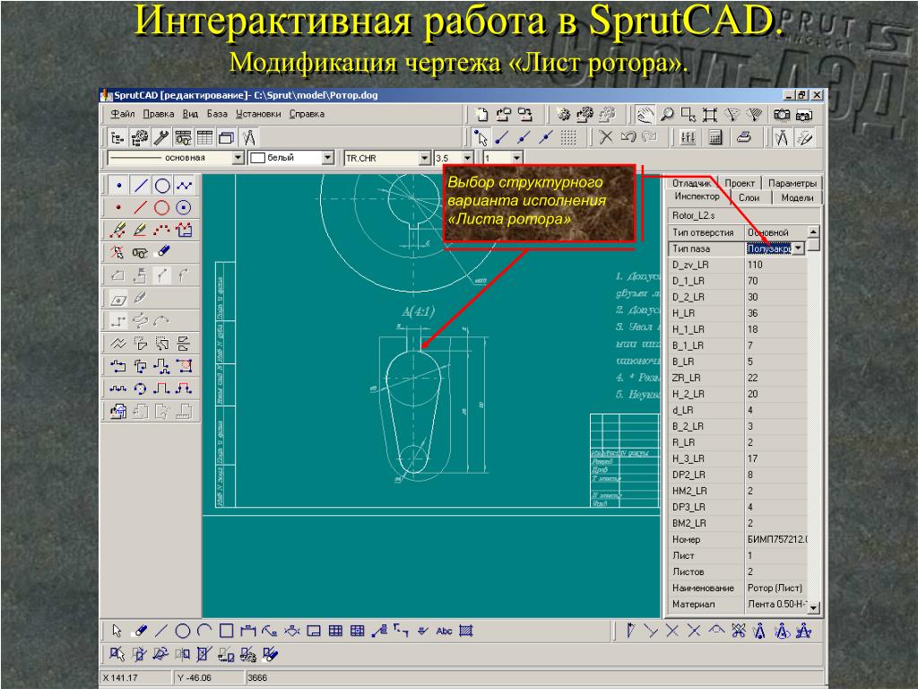Select the red point tool
The height and width of the screenshot is (689, 918).
tap(119, 208)
